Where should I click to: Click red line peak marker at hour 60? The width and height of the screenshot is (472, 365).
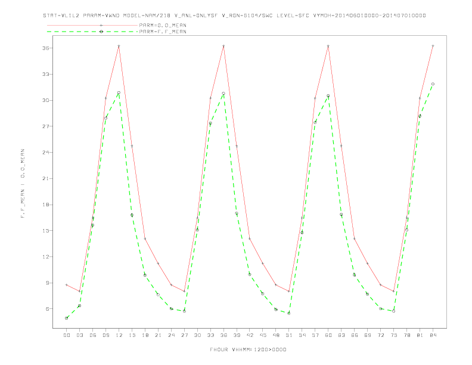tap(328, 46)
